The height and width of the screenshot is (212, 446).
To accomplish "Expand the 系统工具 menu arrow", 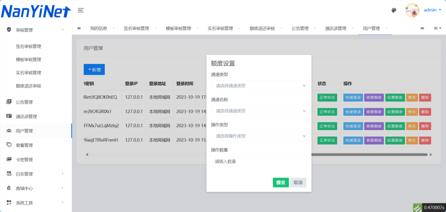I will (63, 202).
